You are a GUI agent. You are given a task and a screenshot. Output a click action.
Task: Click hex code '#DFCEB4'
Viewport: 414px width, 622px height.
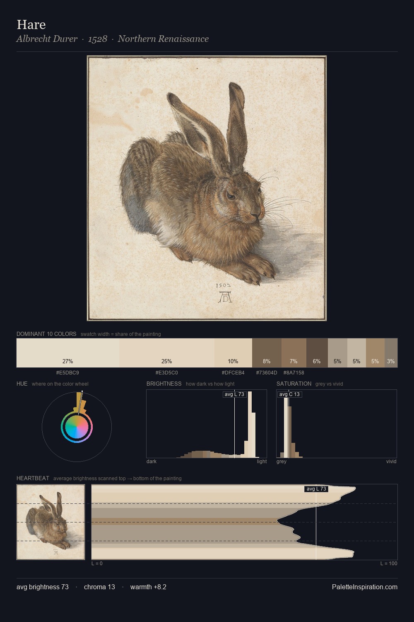233,373
